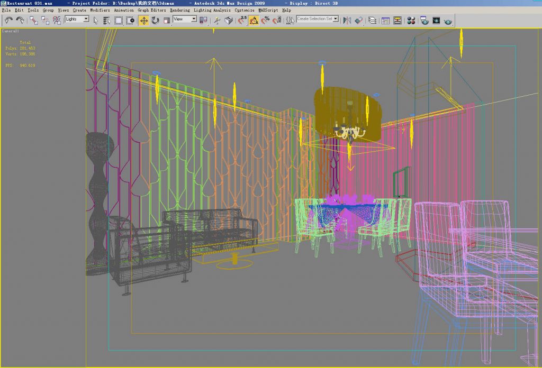This screenshot has width=542, height=368.
Task: Click the Mirror tool icon
Action: click(347, 20)
